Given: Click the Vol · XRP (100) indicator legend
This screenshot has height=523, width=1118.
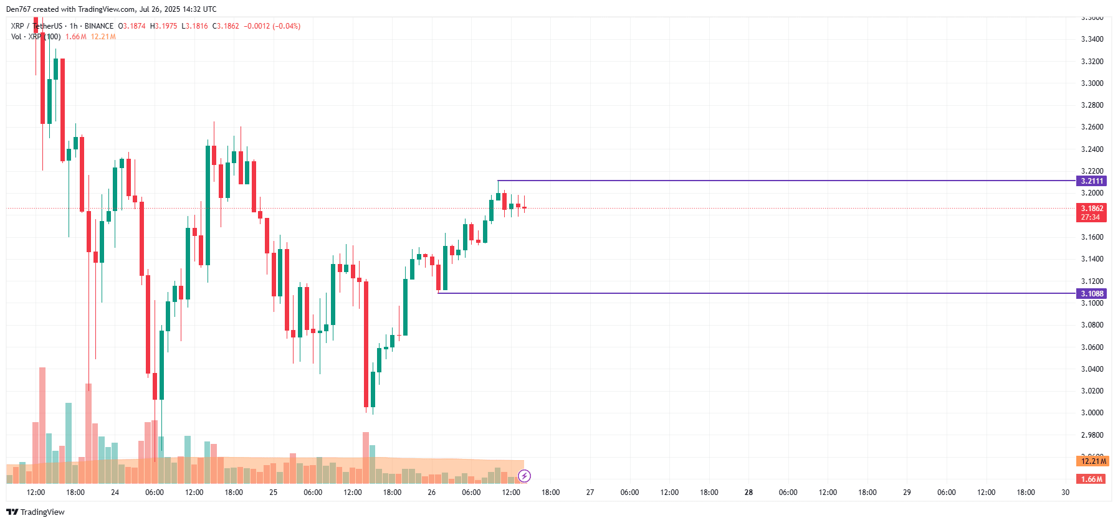Looking at the screenshot, I should (36, 37).
